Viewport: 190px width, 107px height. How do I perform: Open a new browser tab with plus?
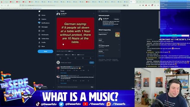(140, 2)
